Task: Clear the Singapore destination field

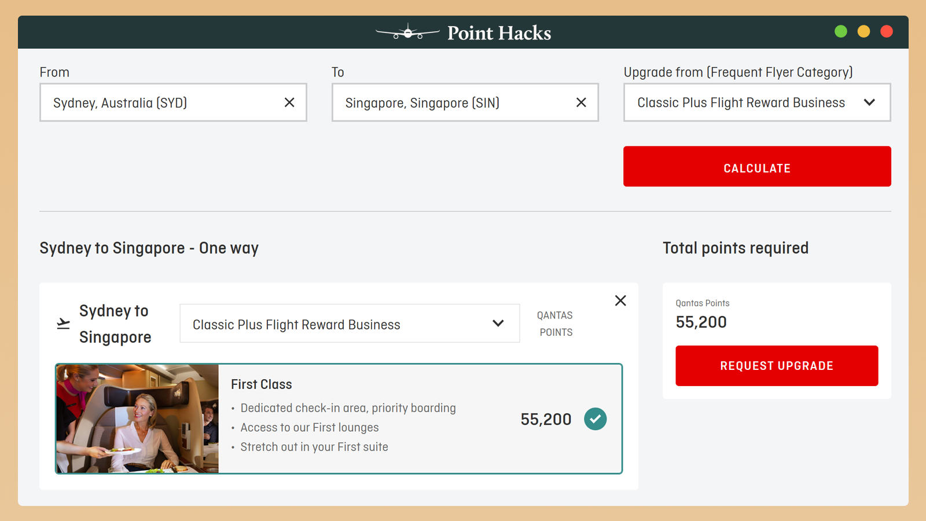Action: pos(581,102)
